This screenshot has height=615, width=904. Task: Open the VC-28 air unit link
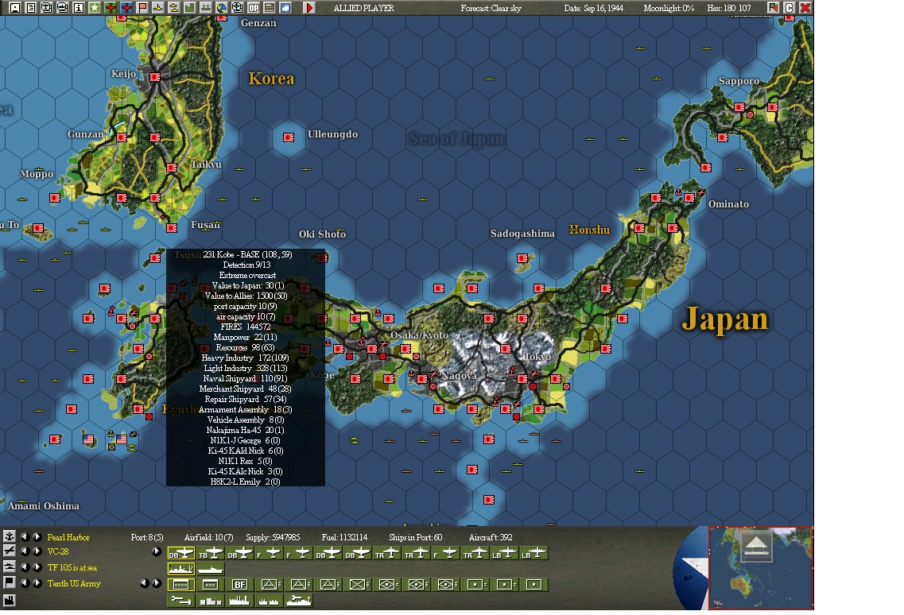[58, 551]
